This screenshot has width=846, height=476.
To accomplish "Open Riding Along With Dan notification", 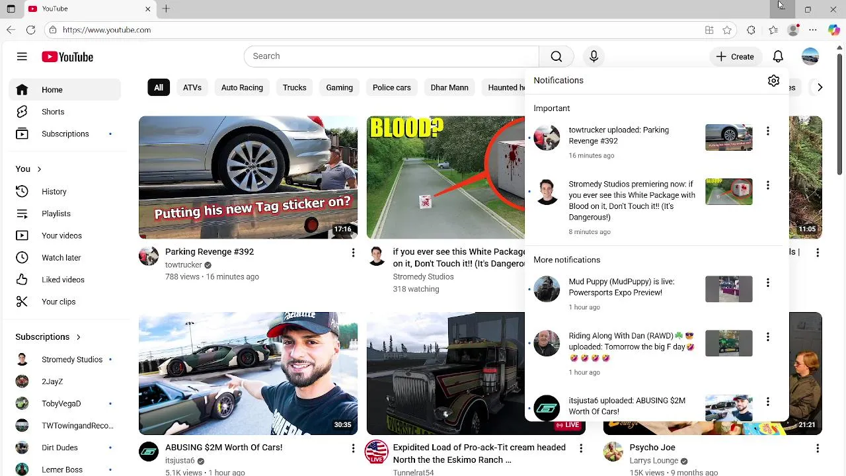I will 658,353.
